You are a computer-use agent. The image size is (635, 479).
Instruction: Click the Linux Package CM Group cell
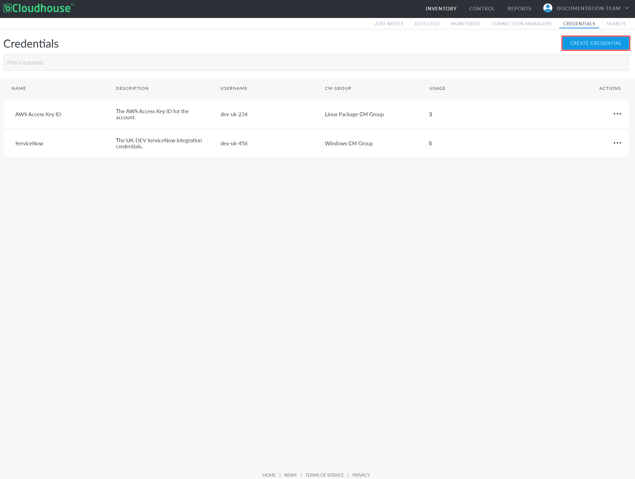[354, 114]
